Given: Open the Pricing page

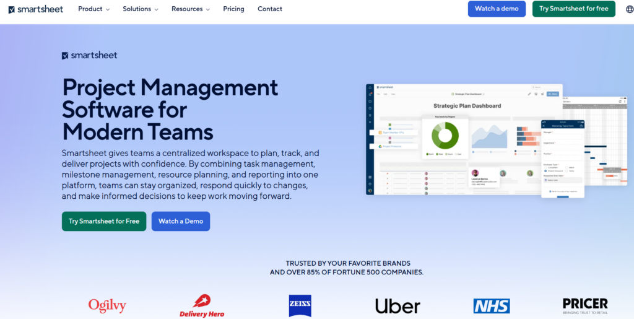Looking at the screenshot, I should click(233, 9).
